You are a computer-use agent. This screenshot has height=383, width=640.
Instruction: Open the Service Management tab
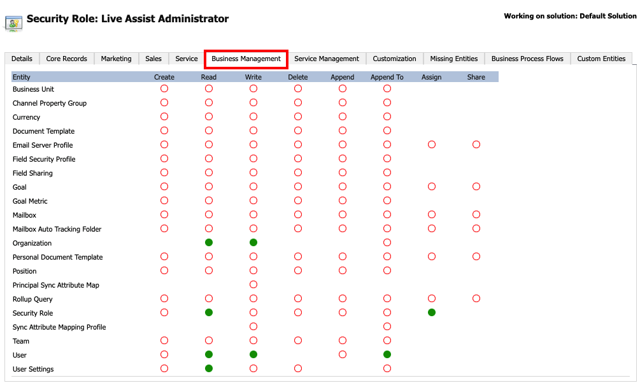[327, 59]
